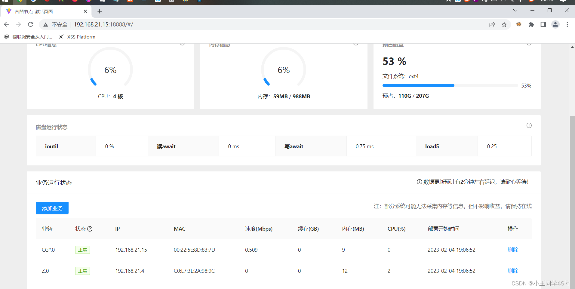Click the 速度(Mbps) column header
This screenshot has width=575, height=289.
click(x=259, y=229)
